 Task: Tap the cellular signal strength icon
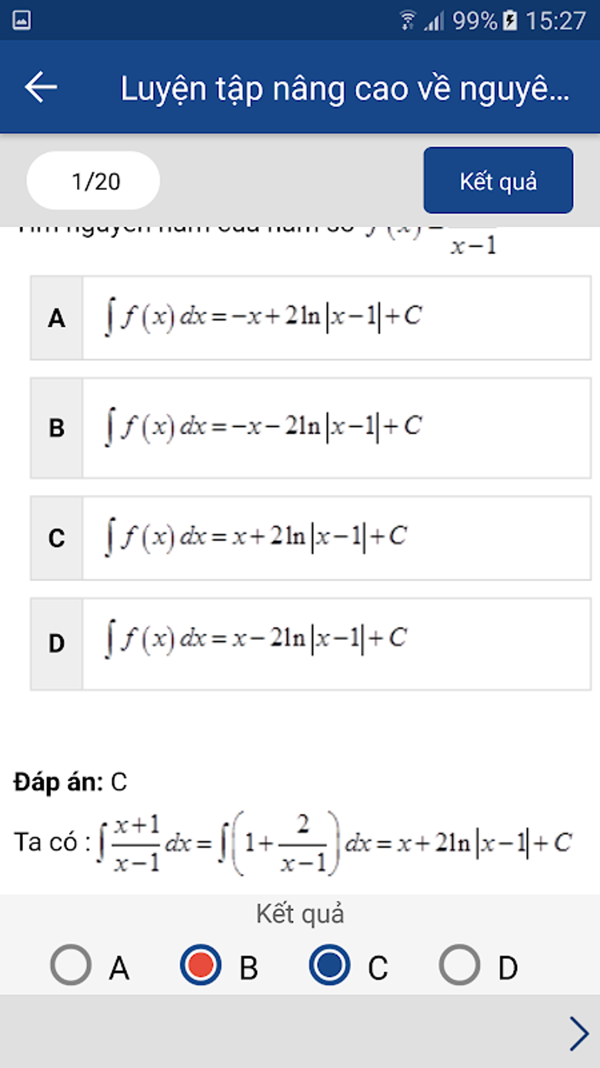pos(434,21)
